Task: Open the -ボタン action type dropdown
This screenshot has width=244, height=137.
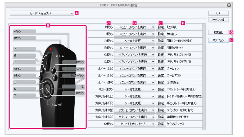Action: point(134,34)
